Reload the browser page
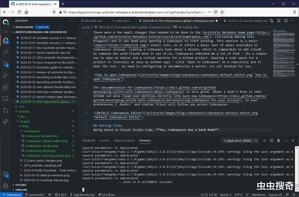This screenshot has width=299, height=197. (19, 12)
